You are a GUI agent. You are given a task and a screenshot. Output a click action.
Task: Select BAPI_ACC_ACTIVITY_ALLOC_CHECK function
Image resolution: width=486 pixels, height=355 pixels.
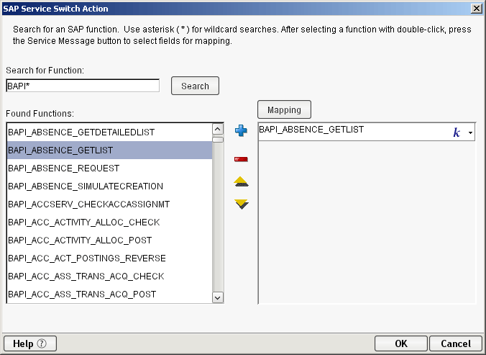109,223
